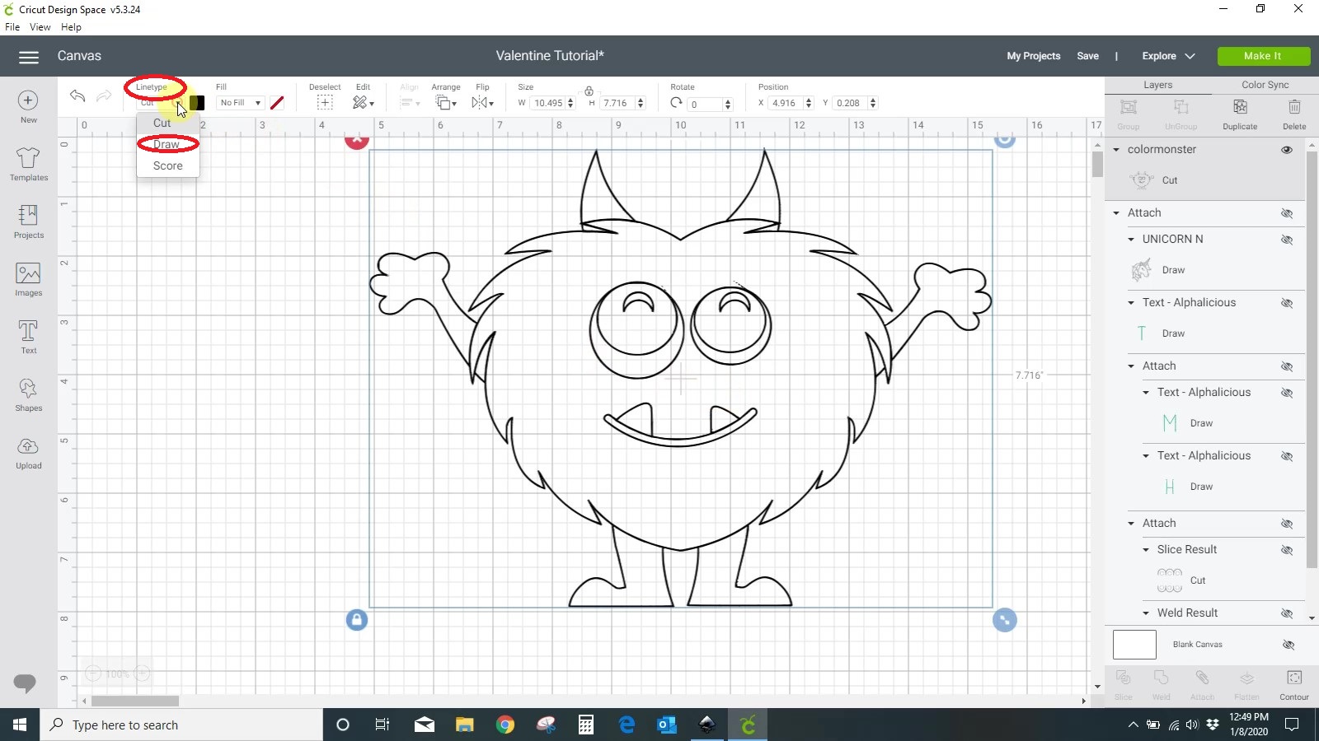Viewport: 1319px width, 741px height.
Task: Select Draw from linetype list
Action: click(x=167, y=144)
